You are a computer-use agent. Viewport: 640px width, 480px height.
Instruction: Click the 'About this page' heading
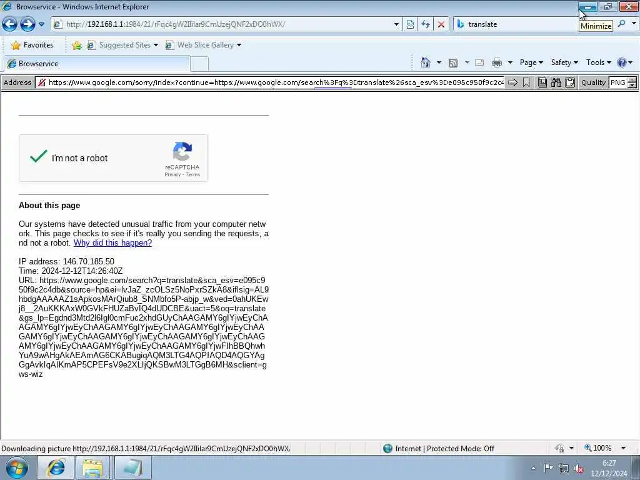(49, 205)
